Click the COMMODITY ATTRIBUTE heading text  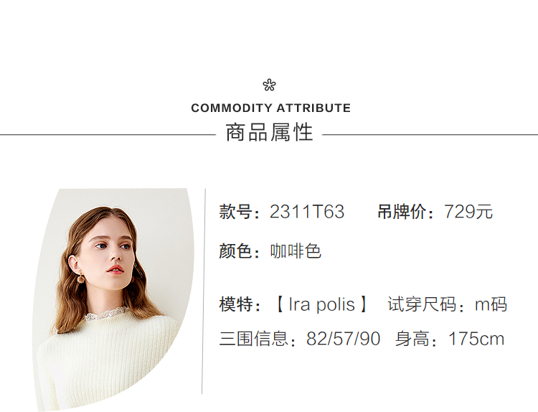(x=270, y=108)
